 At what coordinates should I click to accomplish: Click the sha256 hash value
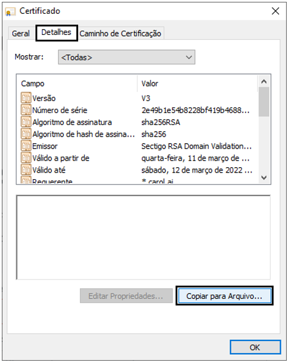coord(154,134)
